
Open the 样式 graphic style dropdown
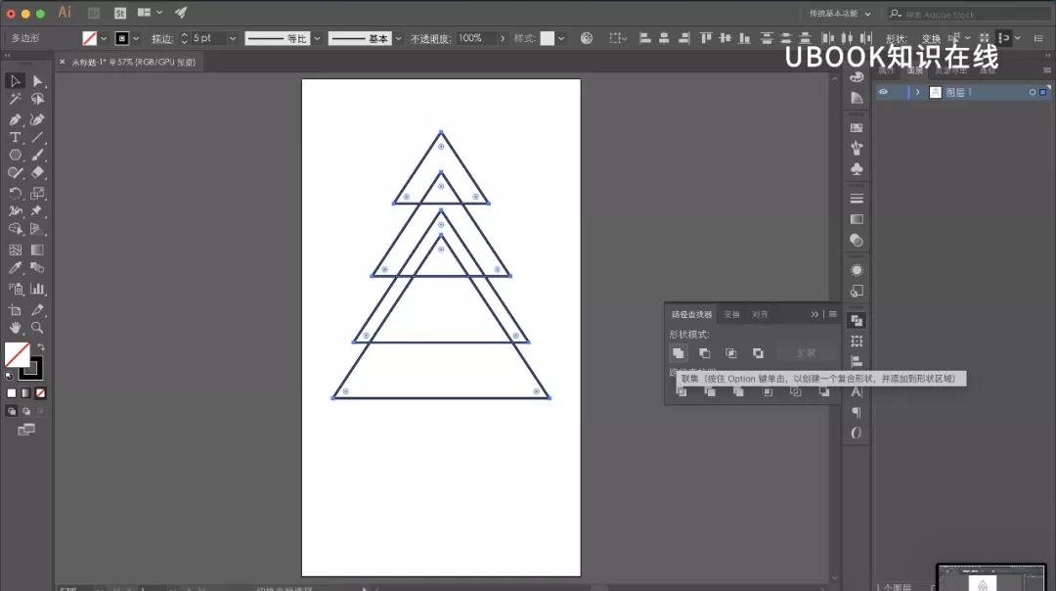click(561, 38)
